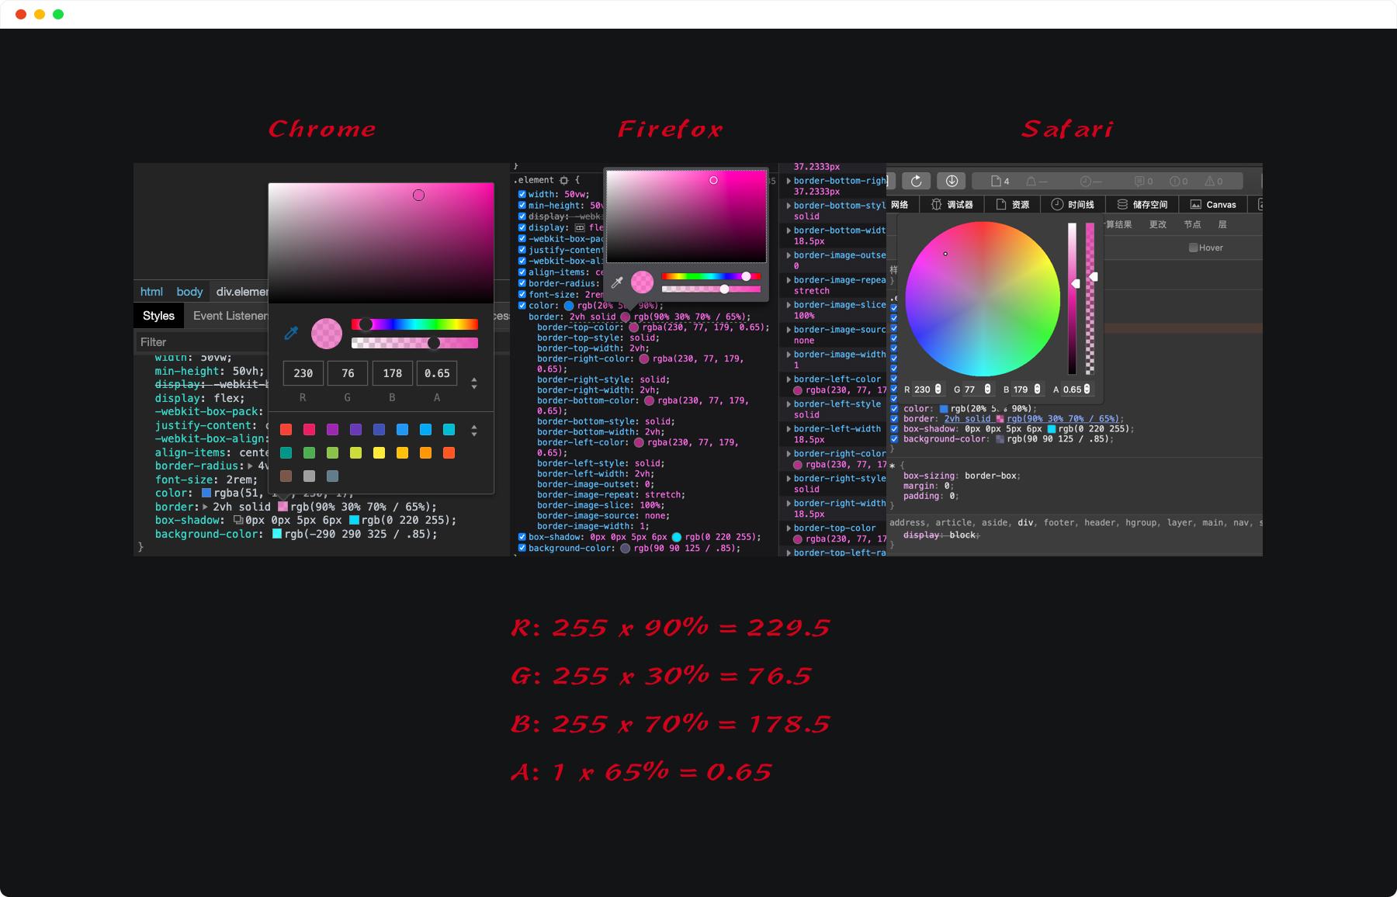Expand border-left-width in Firefox computed panel
Screen dimensions: 1397x897
click(x=789, y=429)
